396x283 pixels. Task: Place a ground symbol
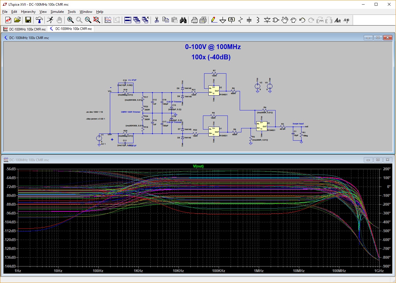coord(223,20)
